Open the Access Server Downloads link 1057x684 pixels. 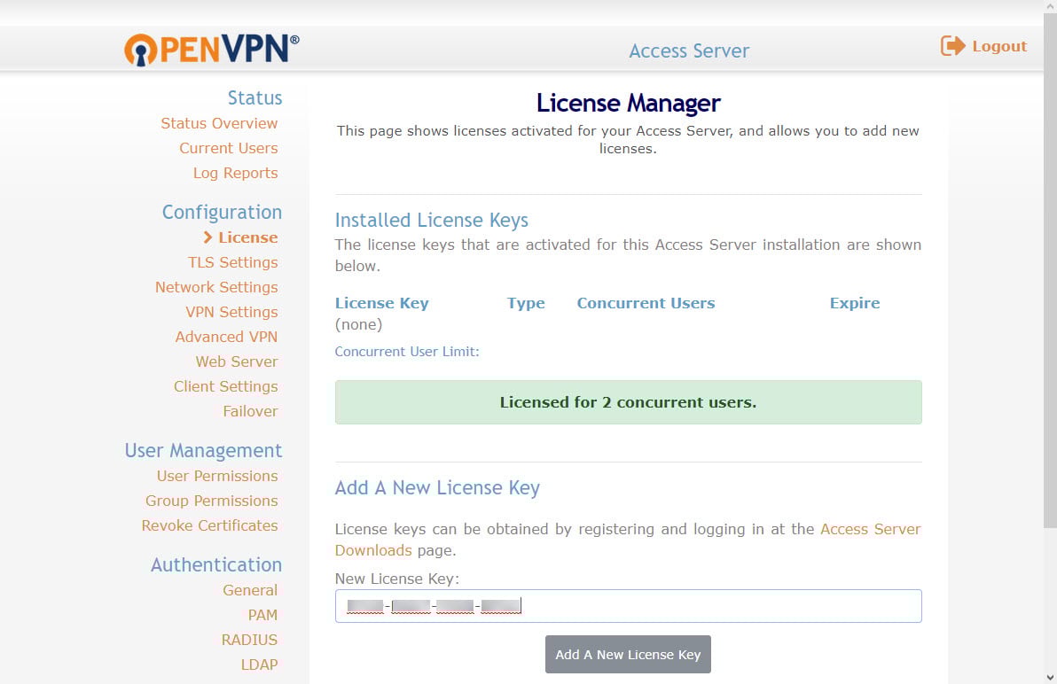871,529
